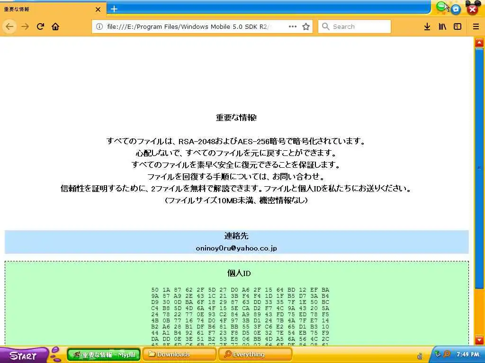485x363 pixels.
Task: Click the line about 素早く安全に復元
Action: 236,164
